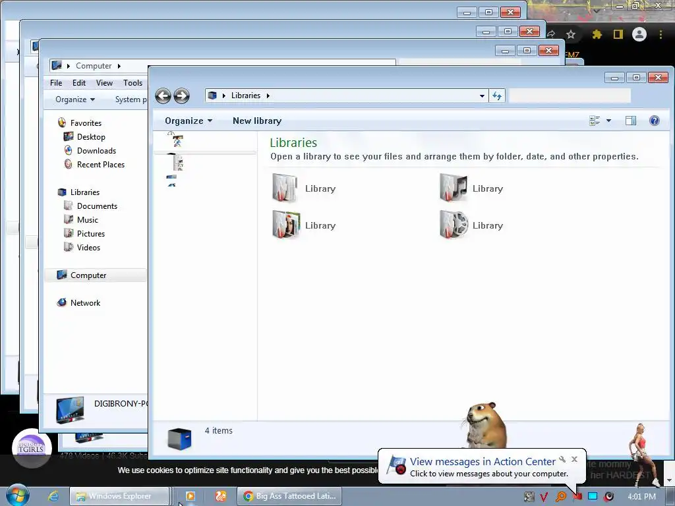Select Desktop under Favorites
675x506 pixels.
91,137
